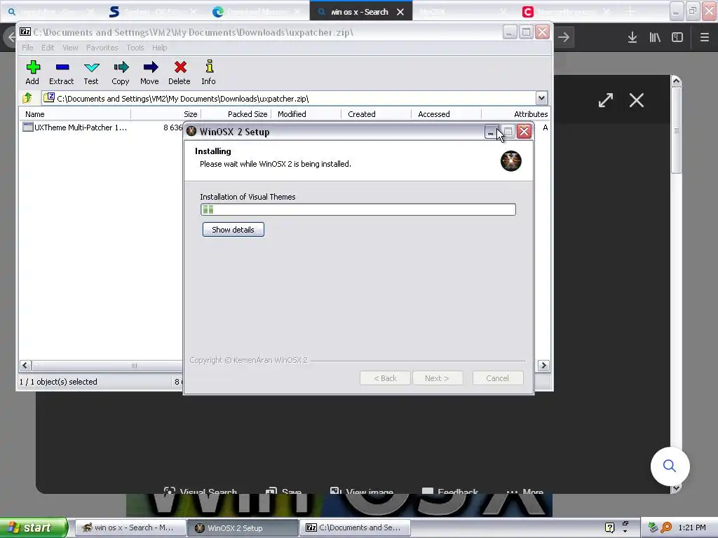Open archive Info in 7-Zip
The height and width of the screenshot is (538, 718).
209,73
